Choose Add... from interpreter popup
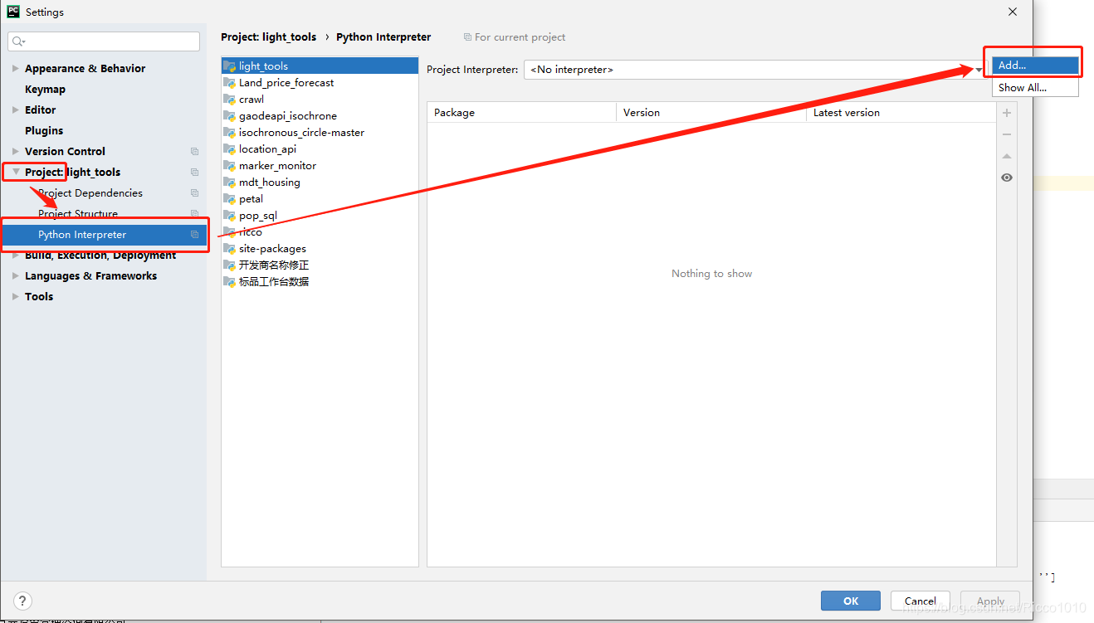The height and width of the screenshot is (623, 1094). click(1035, 66)
